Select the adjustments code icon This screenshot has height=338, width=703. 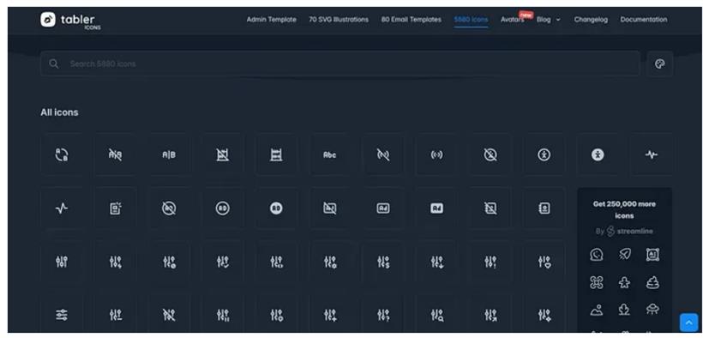(276, 262)
